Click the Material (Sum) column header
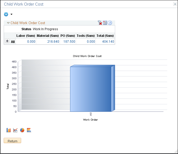Viewport: 178px width, 154px height. 48,36
